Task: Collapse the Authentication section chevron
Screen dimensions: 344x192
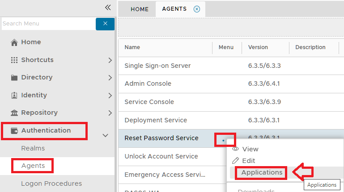Action: [x=106, y=135]
